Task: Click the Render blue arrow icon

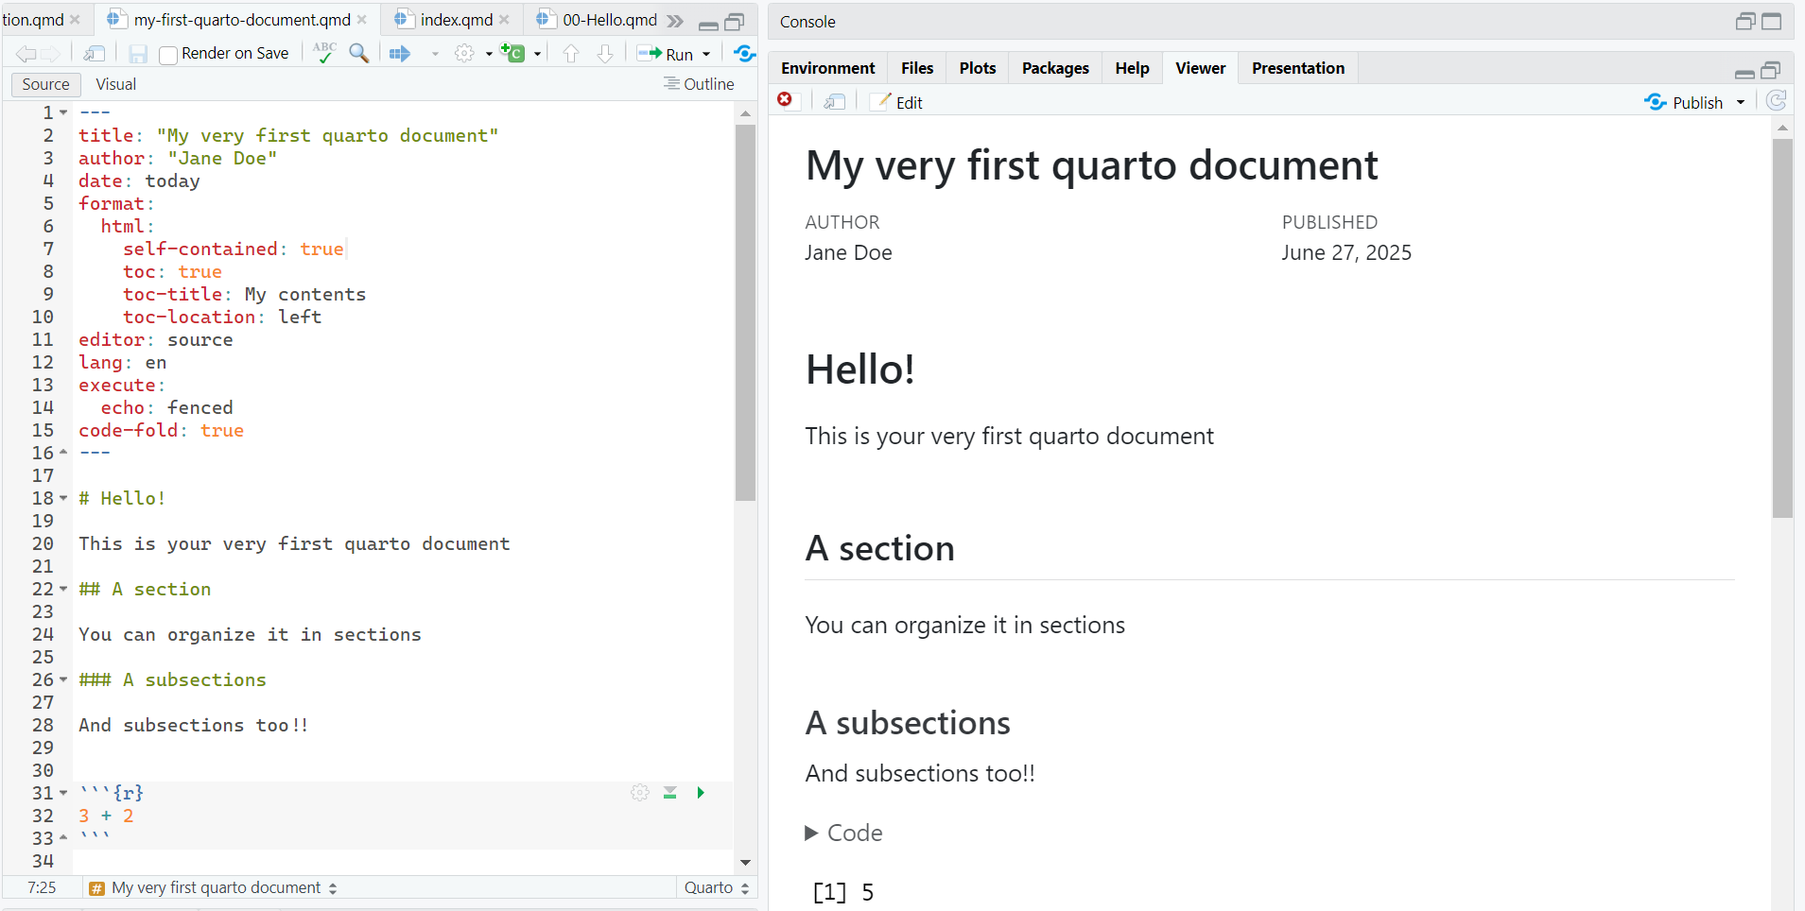Action: pos(400,54)
